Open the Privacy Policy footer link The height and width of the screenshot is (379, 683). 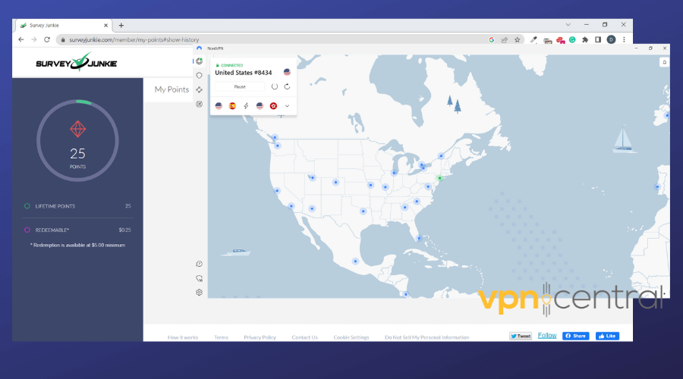click(260, 337)
